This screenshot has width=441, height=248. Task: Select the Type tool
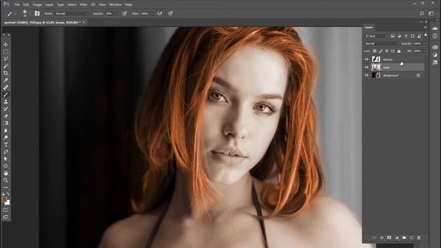coord(6,145)
